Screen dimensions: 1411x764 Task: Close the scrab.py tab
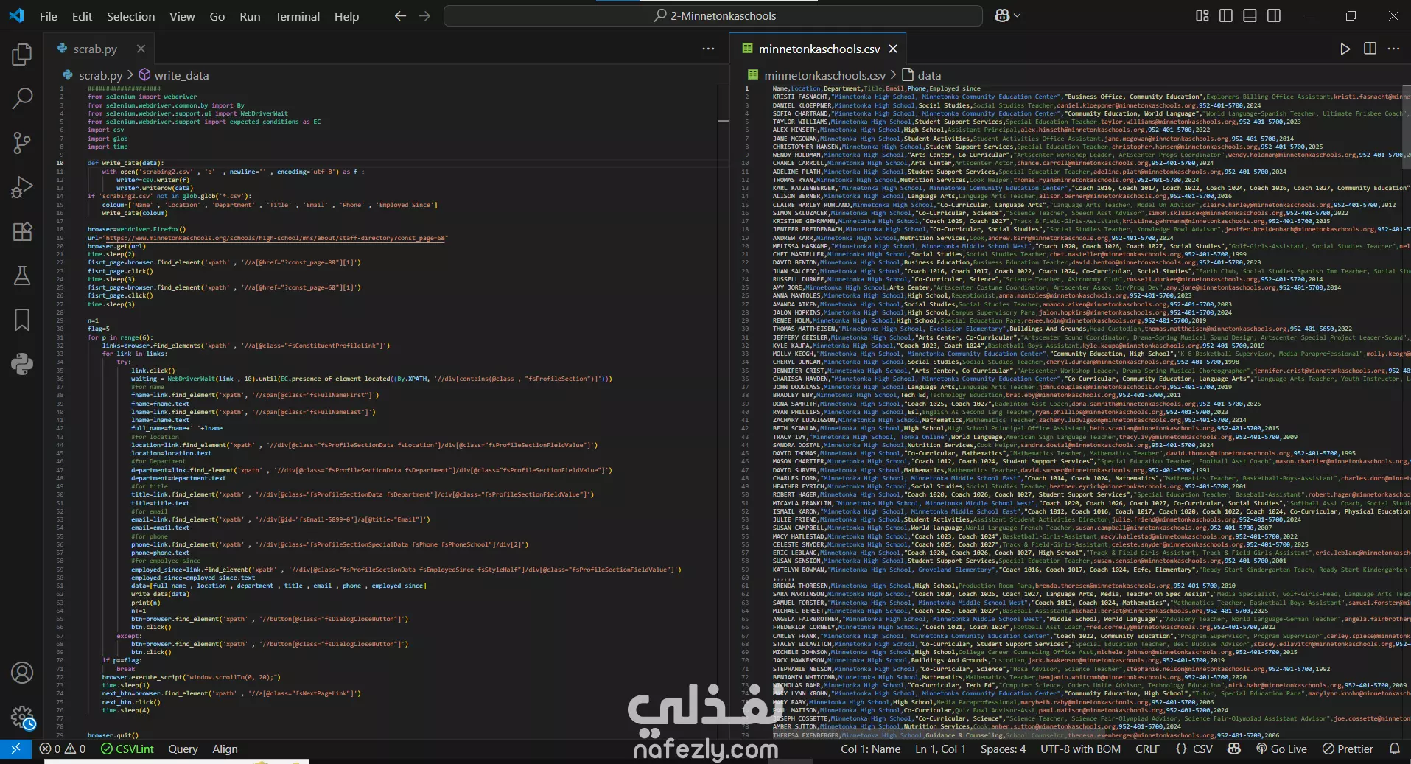point(141,49)
